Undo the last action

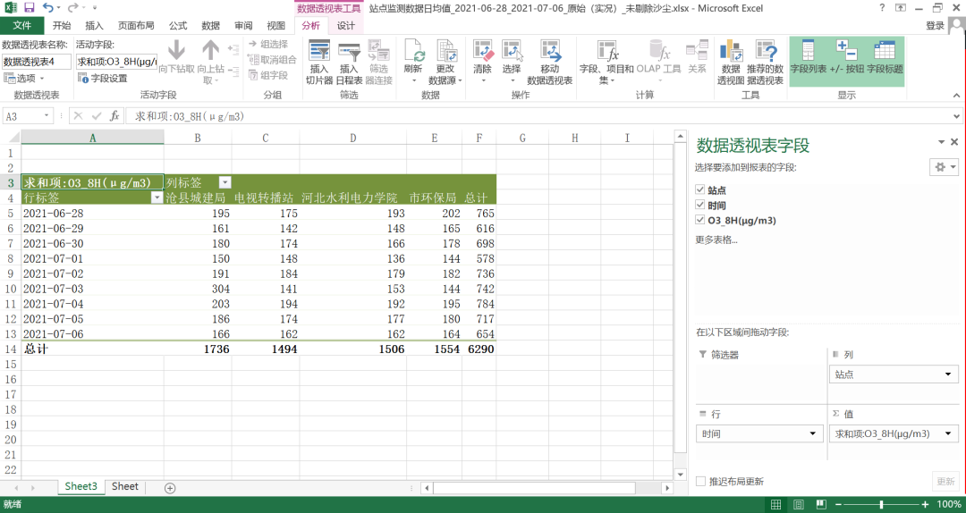tap(48, 8)
